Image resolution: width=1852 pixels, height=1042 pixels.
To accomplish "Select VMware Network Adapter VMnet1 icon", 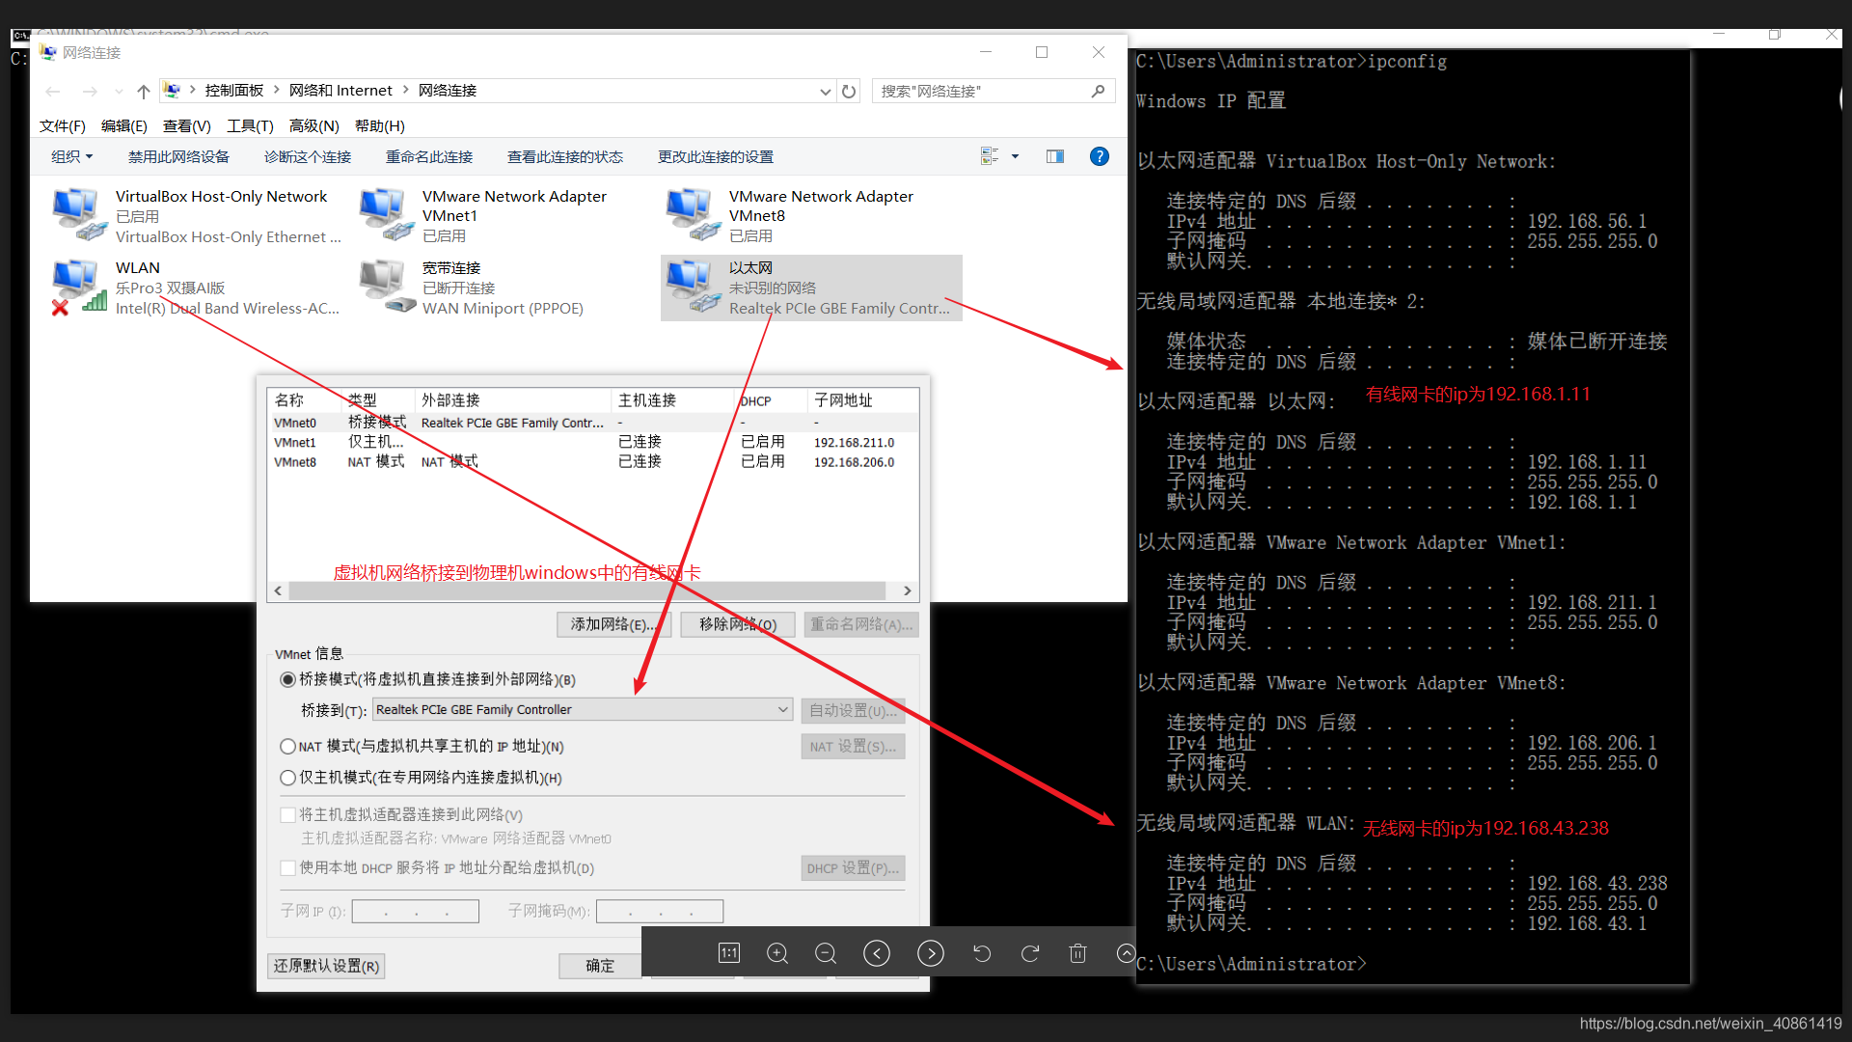I will pyautogui.click(x=385, y=215).
